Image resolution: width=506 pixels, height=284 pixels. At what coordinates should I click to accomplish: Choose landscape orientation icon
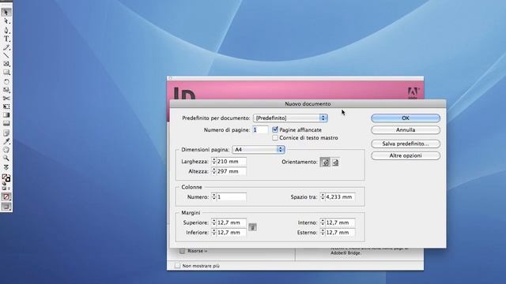point(335,163)
